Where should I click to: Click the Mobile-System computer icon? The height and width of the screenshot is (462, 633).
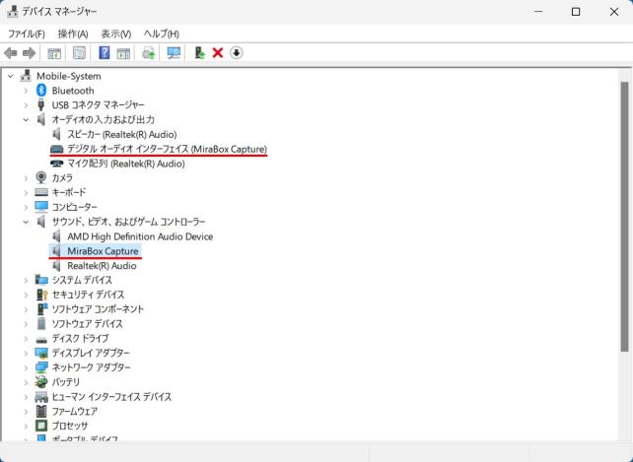26,76
